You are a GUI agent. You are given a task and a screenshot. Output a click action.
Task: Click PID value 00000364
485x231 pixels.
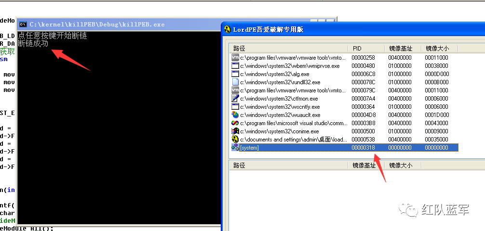tap(363, 107)
